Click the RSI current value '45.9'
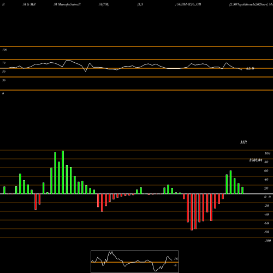This screenshot has height=273, width=273. click(x=250, y=69)
